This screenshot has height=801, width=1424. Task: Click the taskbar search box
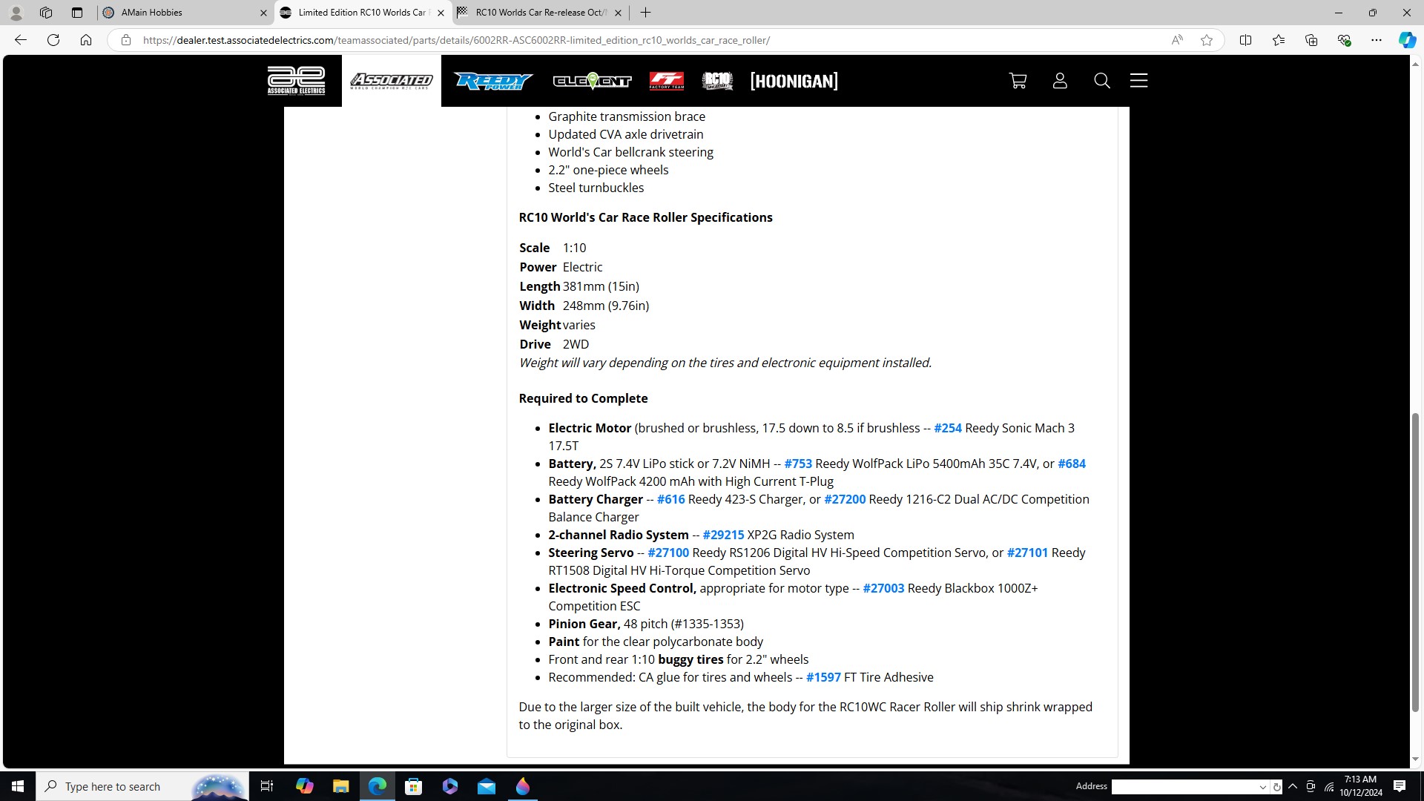142,786
